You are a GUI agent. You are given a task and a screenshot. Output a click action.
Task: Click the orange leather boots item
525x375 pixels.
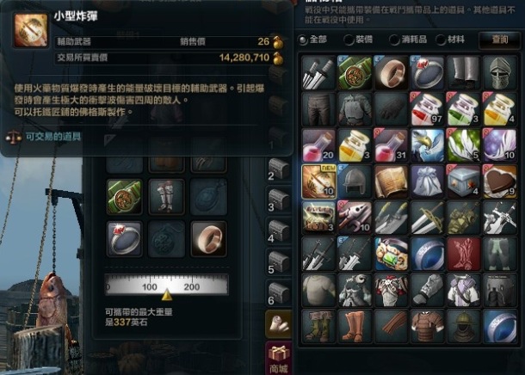[355, 327]
